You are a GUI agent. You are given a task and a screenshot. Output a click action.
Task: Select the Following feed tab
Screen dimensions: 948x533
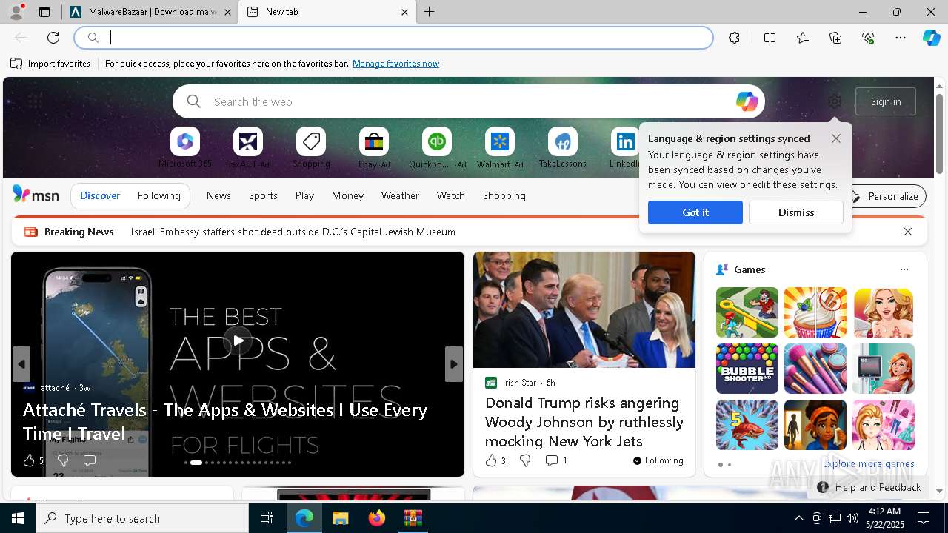coord(159,195)
